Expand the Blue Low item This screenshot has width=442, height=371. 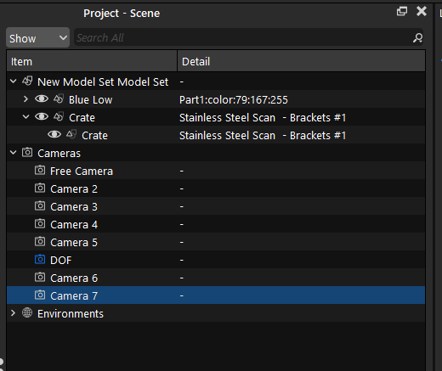point(25,99)
